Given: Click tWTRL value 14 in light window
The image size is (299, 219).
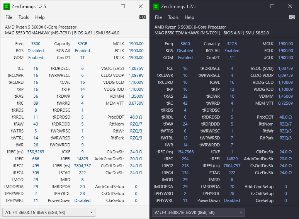Looking at the screenshot, I should (x=36, y=138).
